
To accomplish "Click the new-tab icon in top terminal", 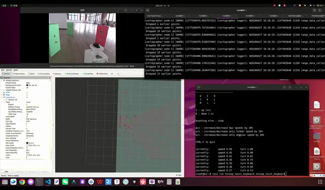I will pyautogui.click(x=148, y=10).
